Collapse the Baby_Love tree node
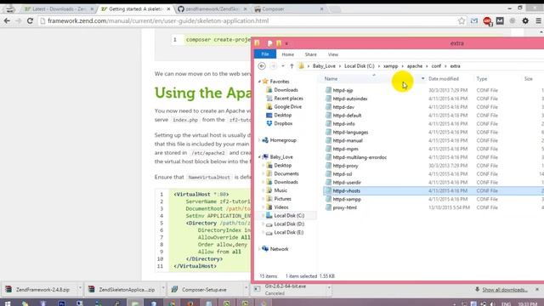This screenshot has height=306, width=544. click(x=259, y=157)
